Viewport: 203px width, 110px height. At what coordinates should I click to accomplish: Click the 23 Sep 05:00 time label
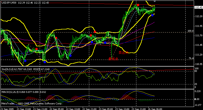(106, 109)
